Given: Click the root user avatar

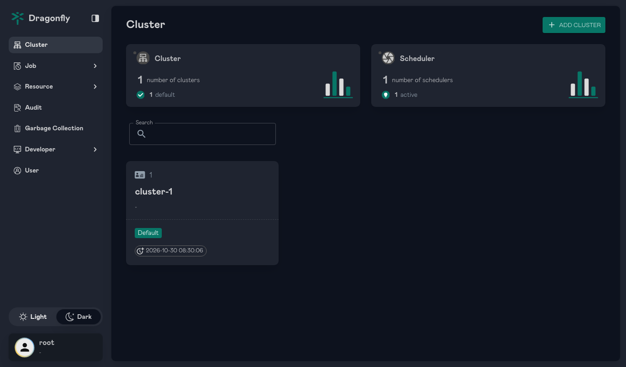Looking at the screenshot, I should click(25, 347).
